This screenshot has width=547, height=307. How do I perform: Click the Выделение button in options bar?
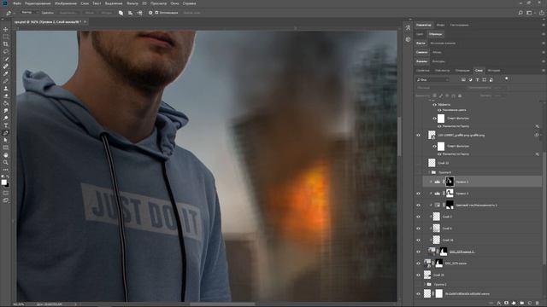pyautogui.click(x=68, y=13)
